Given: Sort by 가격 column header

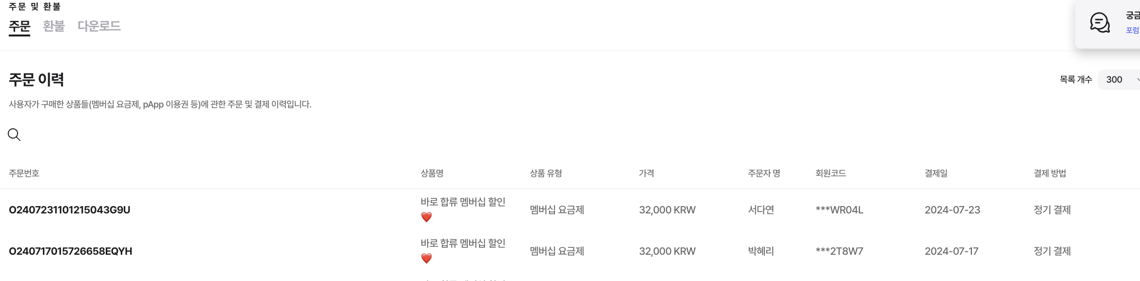Looking at the screenshot, I should [646, 173].
